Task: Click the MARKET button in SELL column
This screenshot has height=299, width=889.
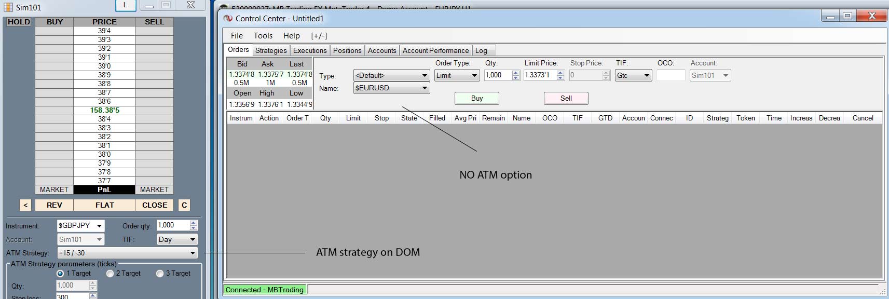Action: [154, 189]
